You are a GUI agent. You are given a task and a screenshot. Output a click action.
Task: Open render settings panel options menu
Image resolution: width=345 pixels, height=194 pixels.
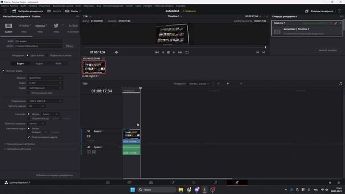tap(77, 16)
